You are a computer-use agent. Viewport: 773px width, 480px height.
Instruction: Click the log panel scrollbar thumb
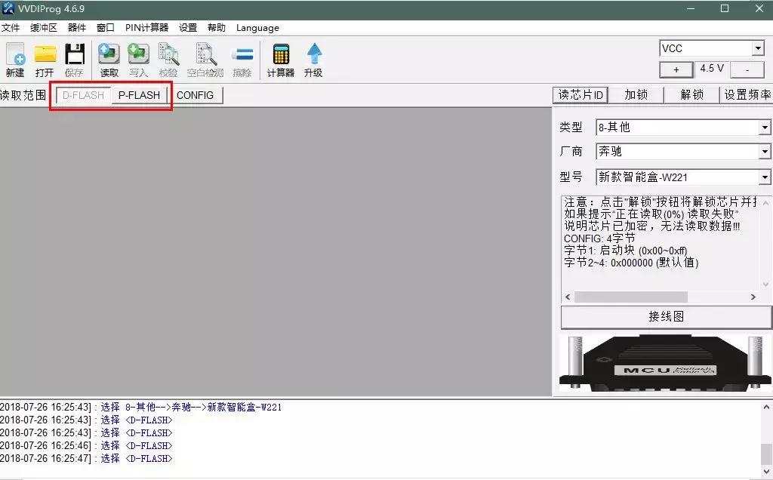(766, 453)
